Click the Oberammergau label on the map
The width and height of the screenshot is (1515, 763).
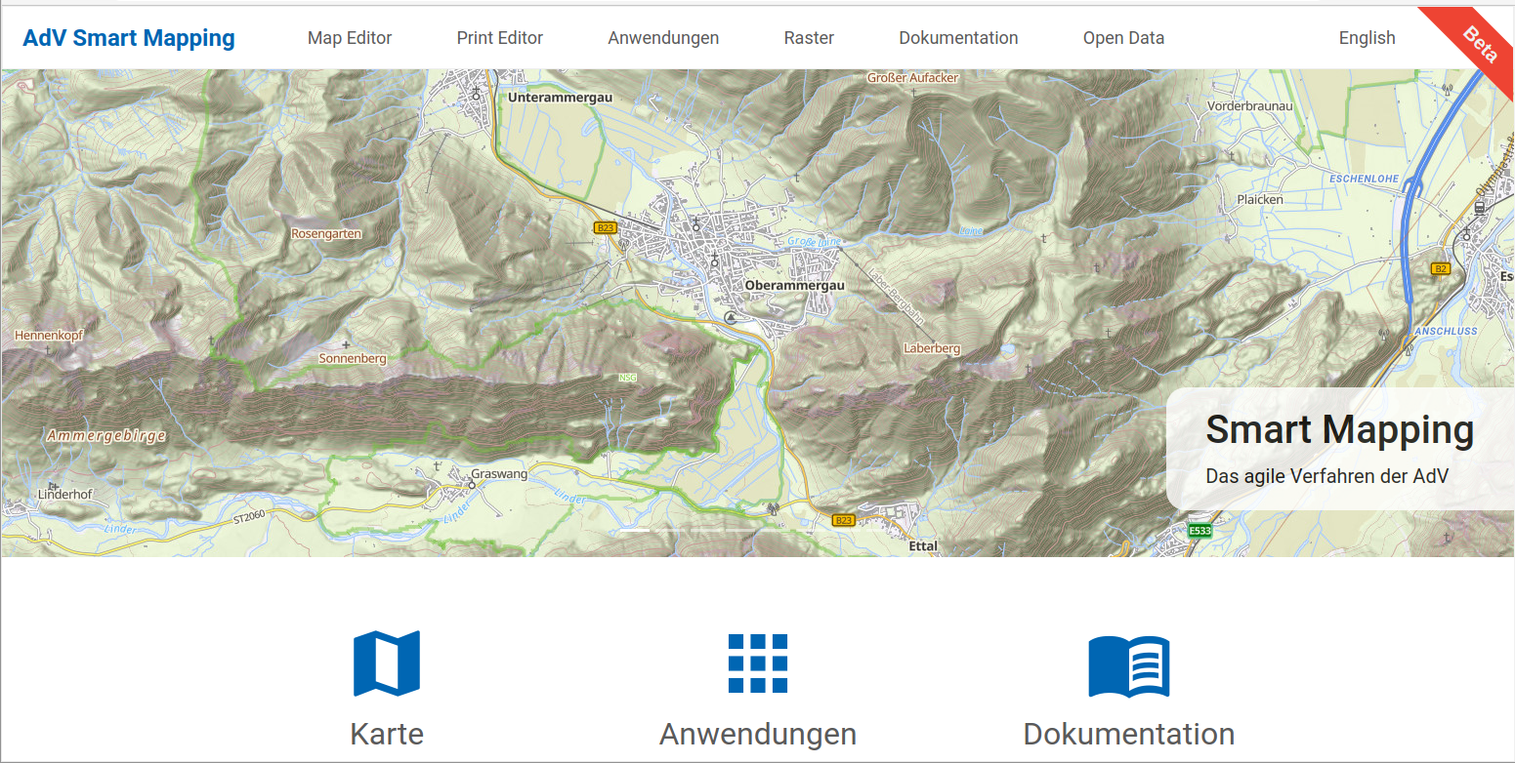pos(793,285)
